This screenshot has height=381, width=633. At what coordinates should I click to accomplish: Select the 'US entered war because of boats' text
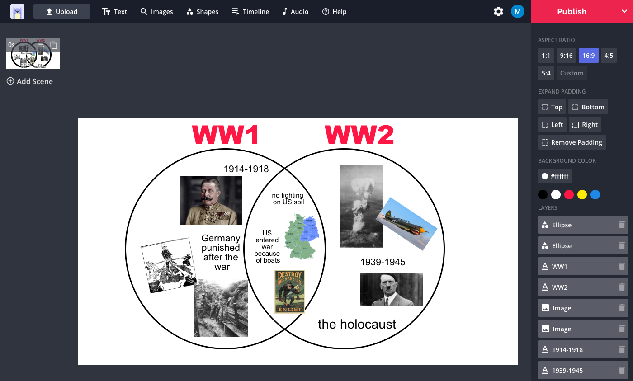point(267,247)
